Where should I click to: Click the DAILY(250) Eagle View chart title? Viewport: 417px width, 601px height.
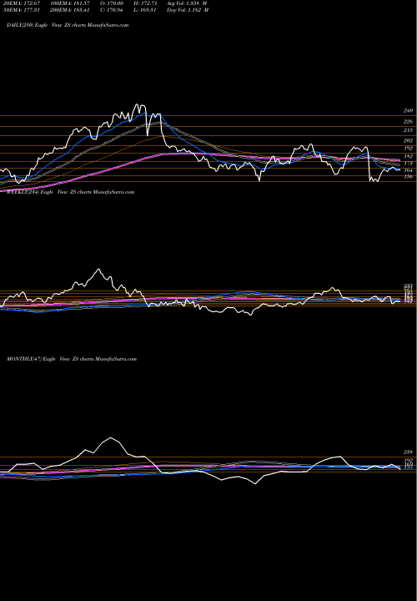tap(68, 25)
